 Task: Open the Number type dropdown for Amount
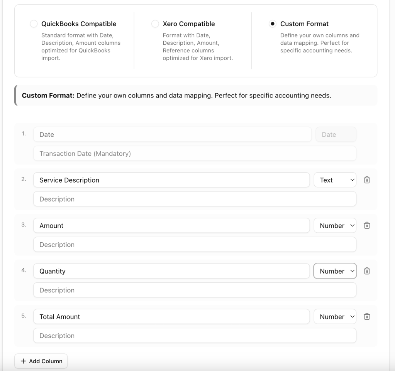[335, 225]
